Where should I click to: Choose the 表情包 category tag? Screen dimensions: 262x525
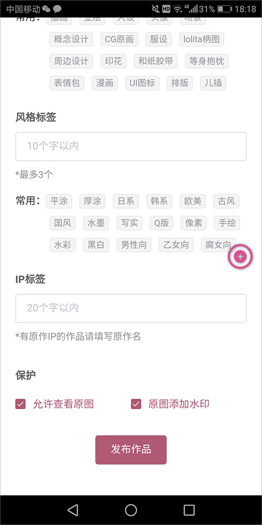click(67, 83)
